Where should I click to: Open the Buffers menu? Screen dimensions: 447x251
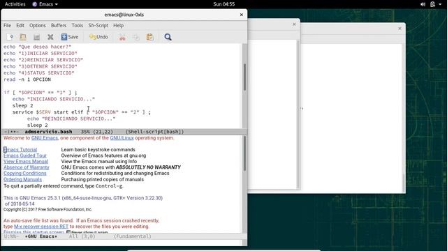pos(59,25)
